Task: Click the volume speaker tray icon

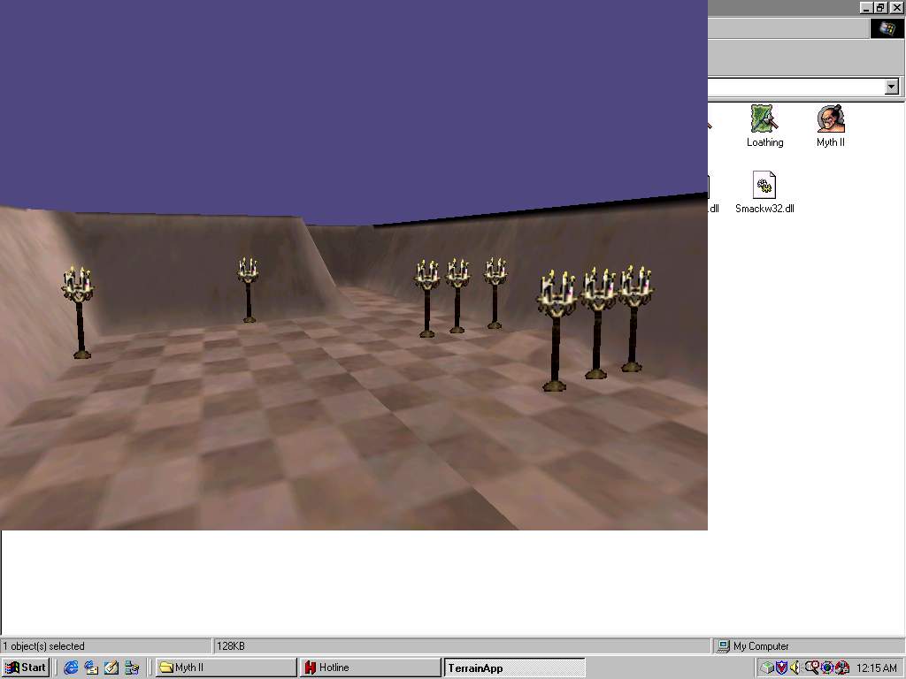Action: click(795, 668)
